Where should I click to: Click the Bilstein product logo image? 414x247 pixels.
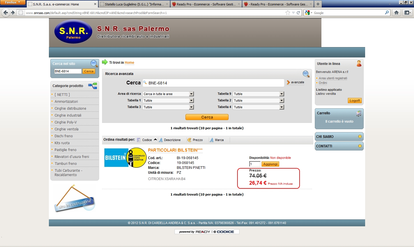click(x=125, y=157)
